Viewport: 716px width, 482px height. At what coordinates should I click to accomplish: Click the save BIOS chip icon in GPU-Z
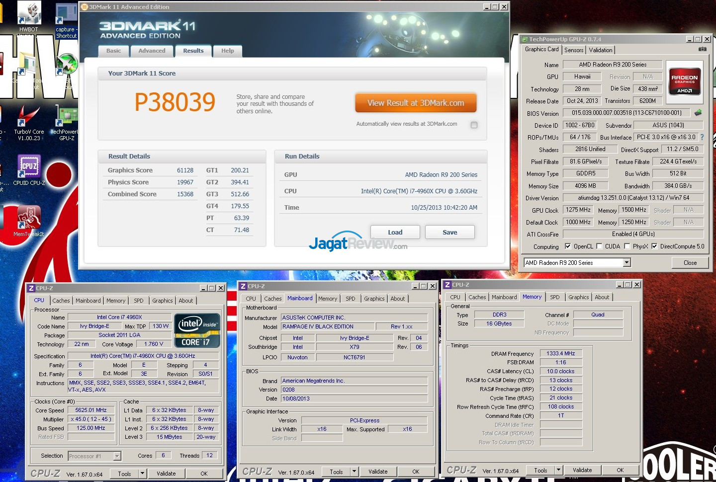698,113
